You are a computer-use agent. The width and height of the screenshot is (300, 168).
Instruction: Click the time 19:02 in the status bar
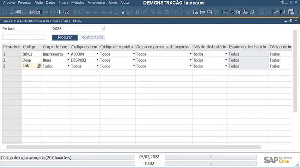[x=149, y=163]
